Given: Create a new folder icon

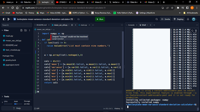Looking at the screenshot, I should click(26, 30).
